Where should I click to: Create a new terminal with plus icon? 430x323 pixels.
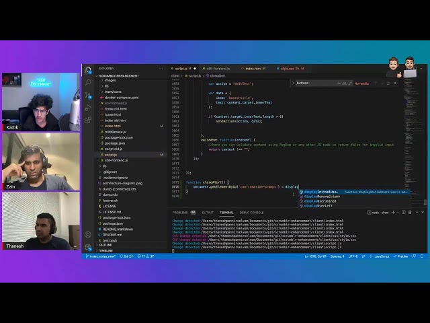tap(393, 213)
